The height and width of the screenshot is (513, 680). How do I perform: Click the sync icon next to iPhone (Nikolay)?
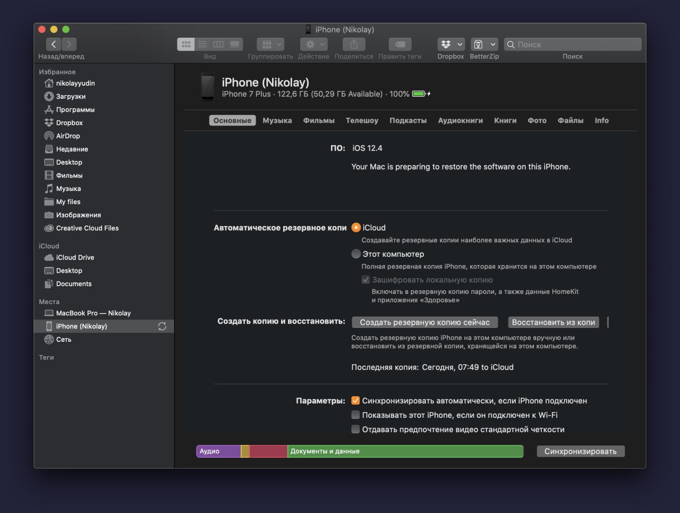point(162,326)
